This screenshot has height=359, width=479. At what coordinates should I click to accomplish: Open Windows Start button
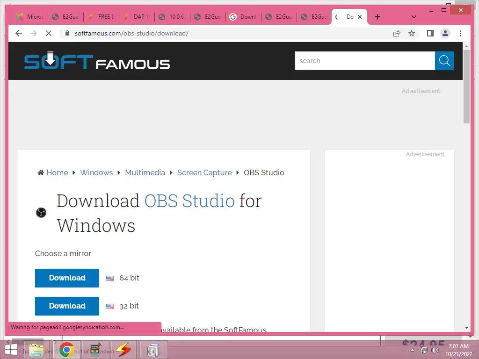(11, 350)
